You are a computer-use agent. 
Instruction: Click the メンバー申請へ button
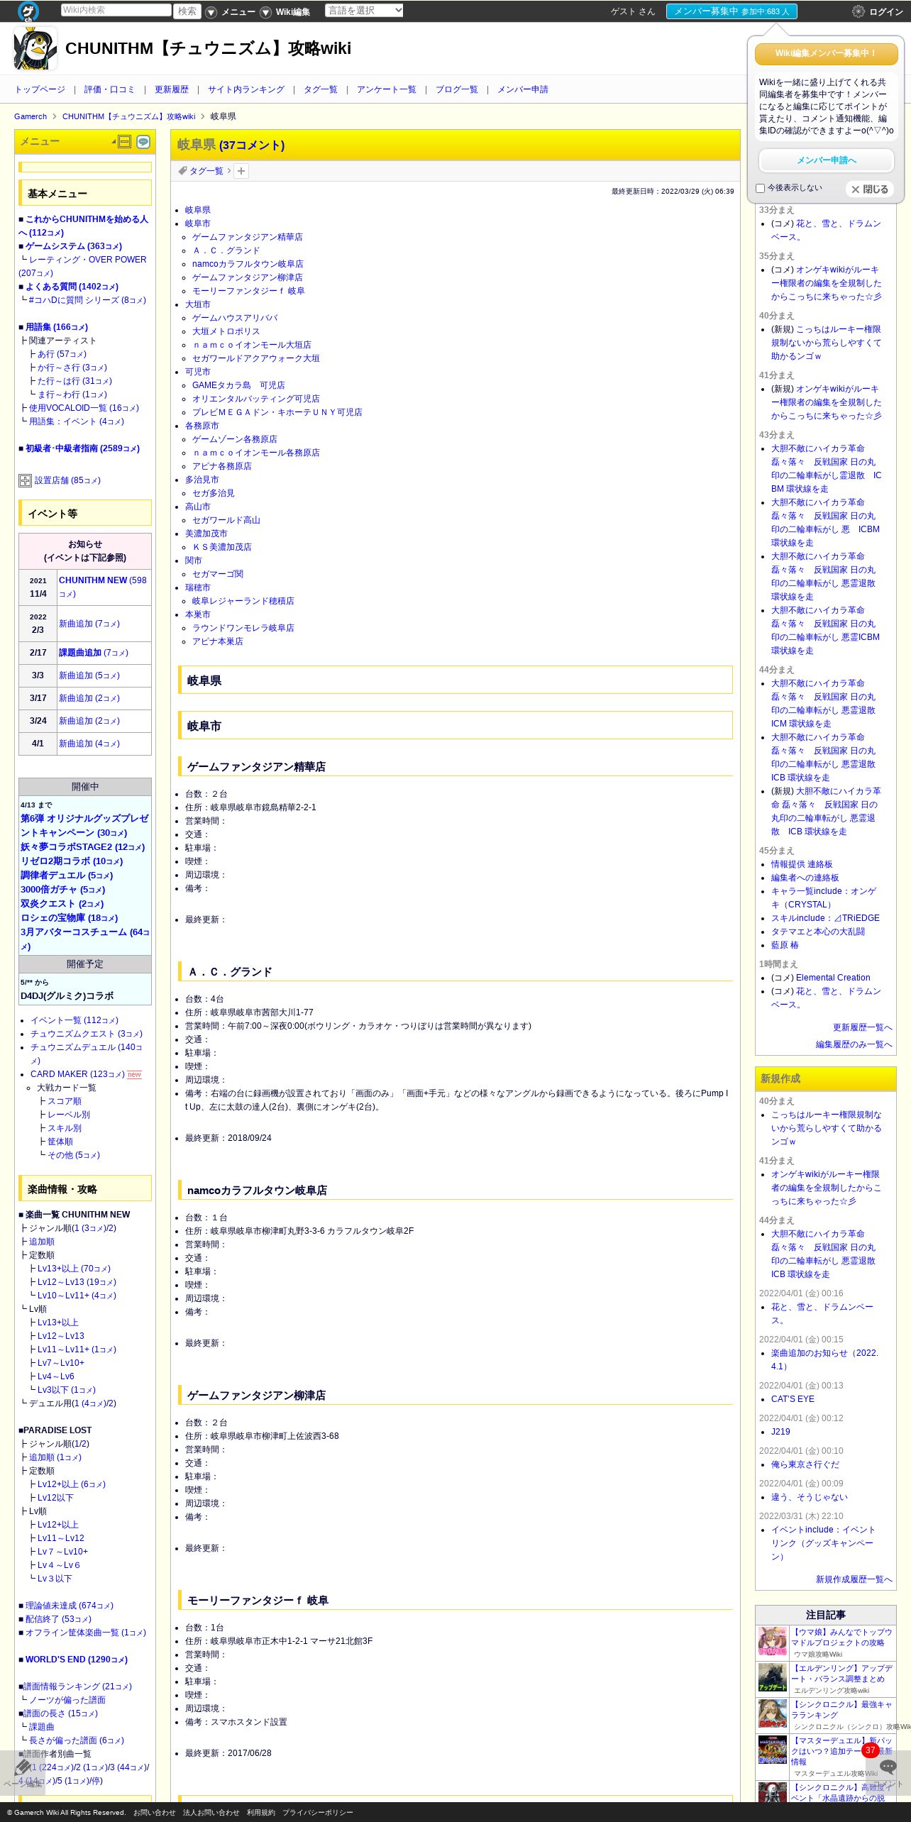(826, 160)
